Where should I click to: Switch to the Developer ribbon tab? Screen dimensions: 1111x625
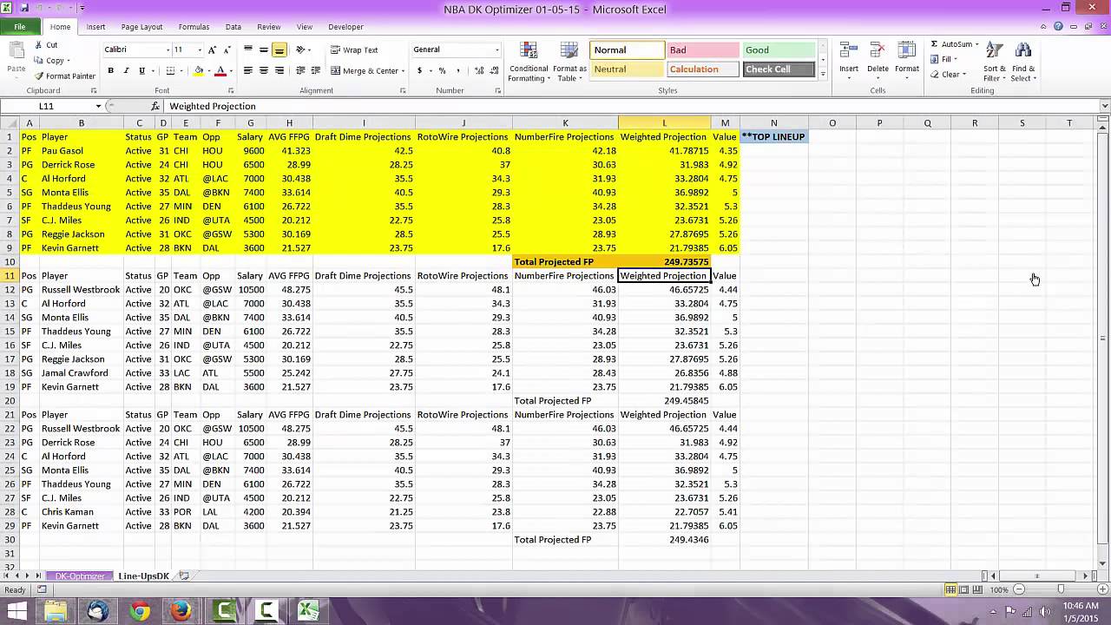click(345, 27)
